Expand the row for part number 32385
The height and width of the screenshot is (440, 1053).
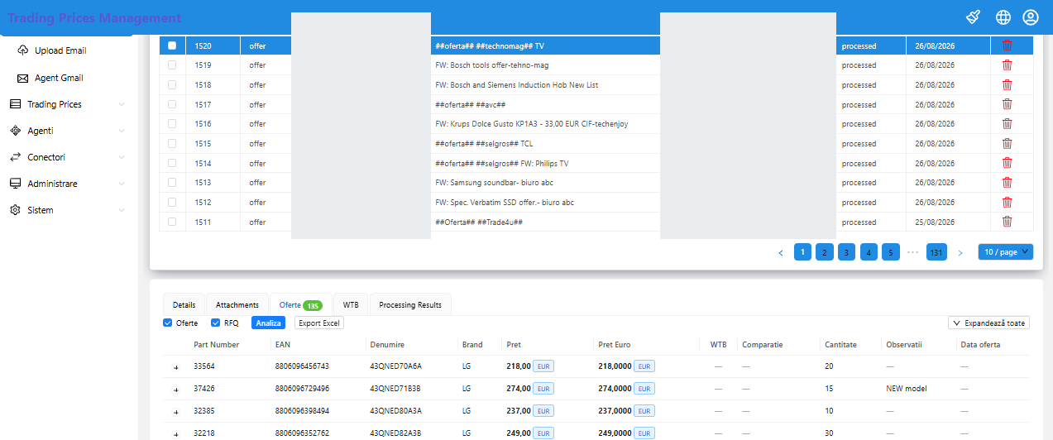[175, 411]
